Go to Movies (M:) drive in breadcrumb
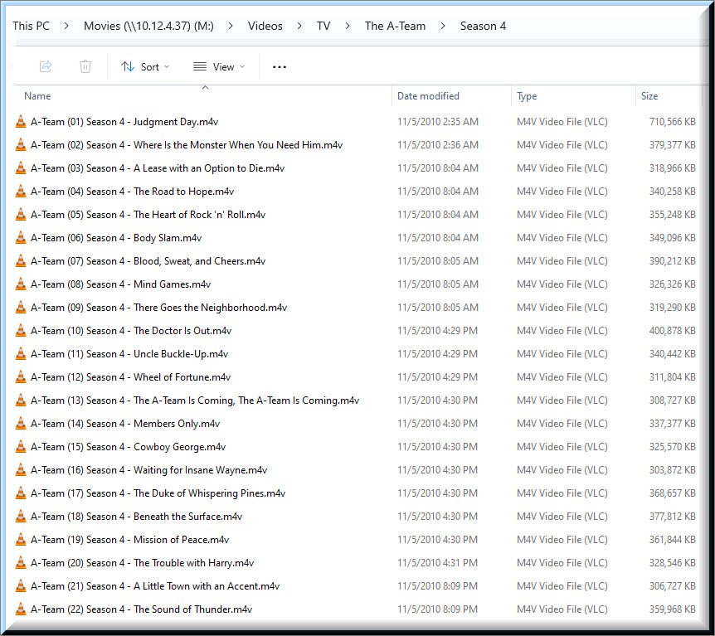This screenshot has width=715, height=636. pyautogui.click(x=148, y=26)
